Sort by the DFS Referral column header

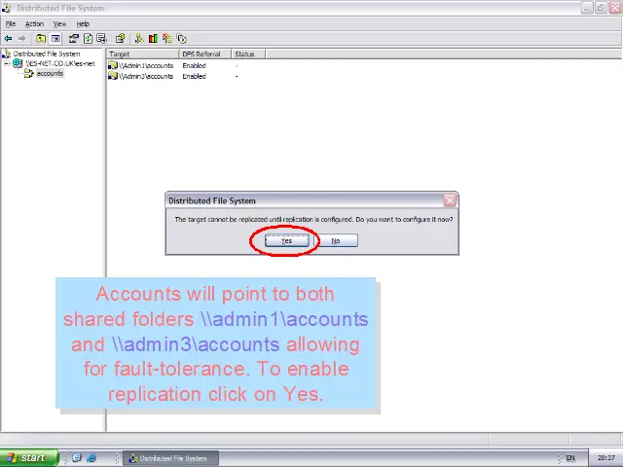(x=205, y=54)
